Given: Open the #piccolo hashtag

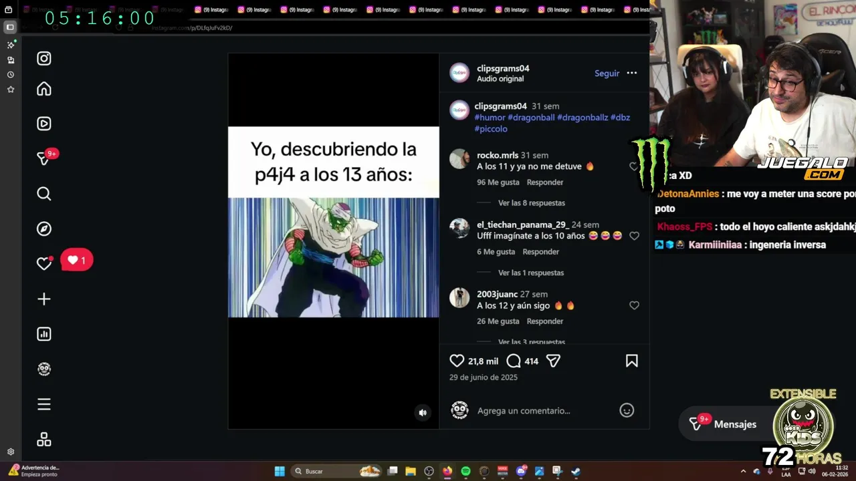Looking at the screenshot, I should (x=491, y=129).
